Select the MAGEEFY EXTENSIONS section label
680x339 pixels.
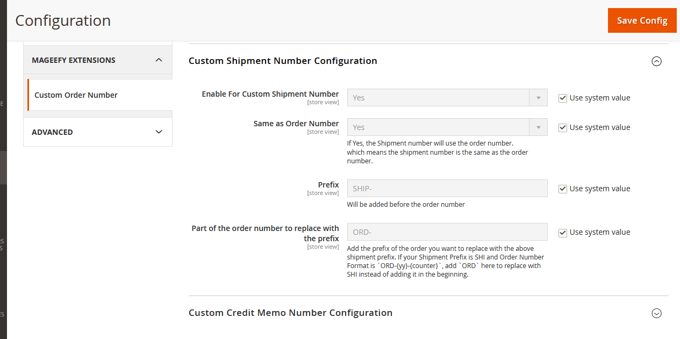pyautogui.click(x=74, y=60)
